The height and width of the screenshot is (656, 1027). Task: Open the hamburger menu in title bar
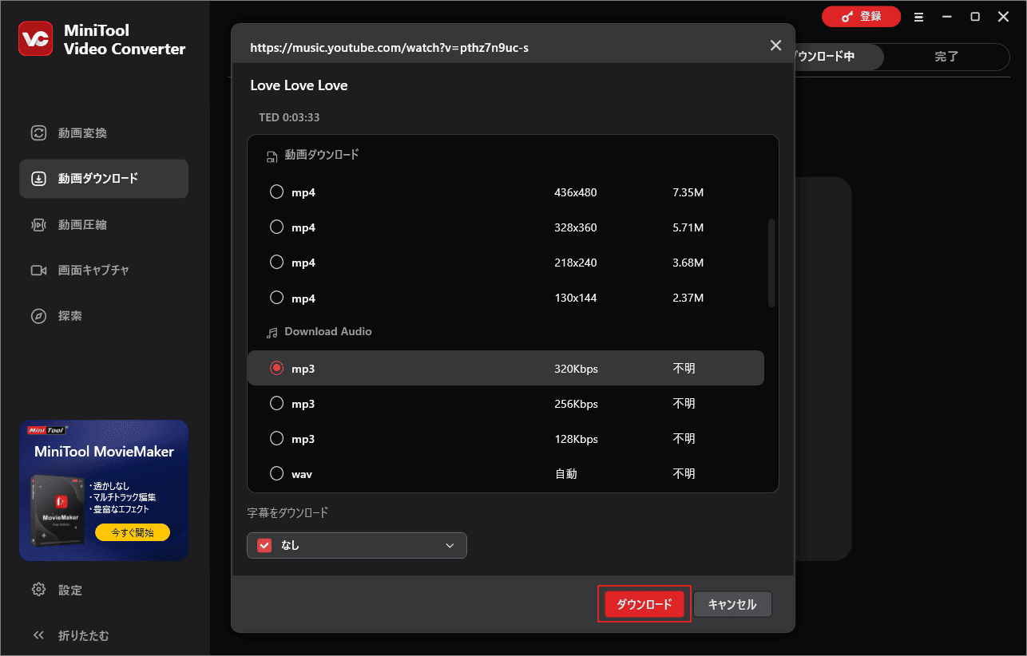click(919, 17)
